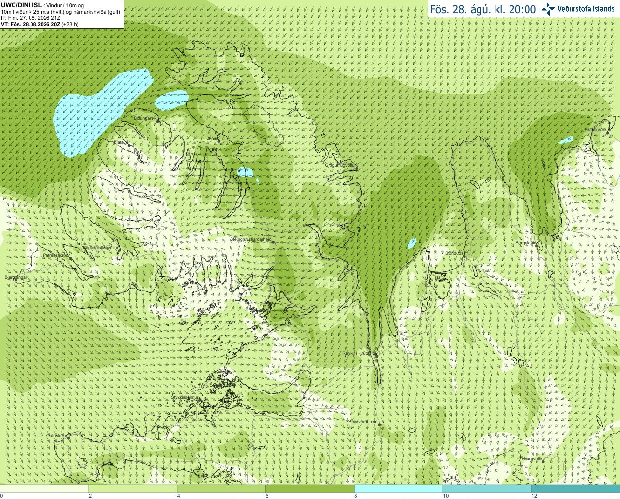Pick the 0–2 m/s pale legend swatch
Viewport: 620px width, 499px height.
click(x=45, y=489)
